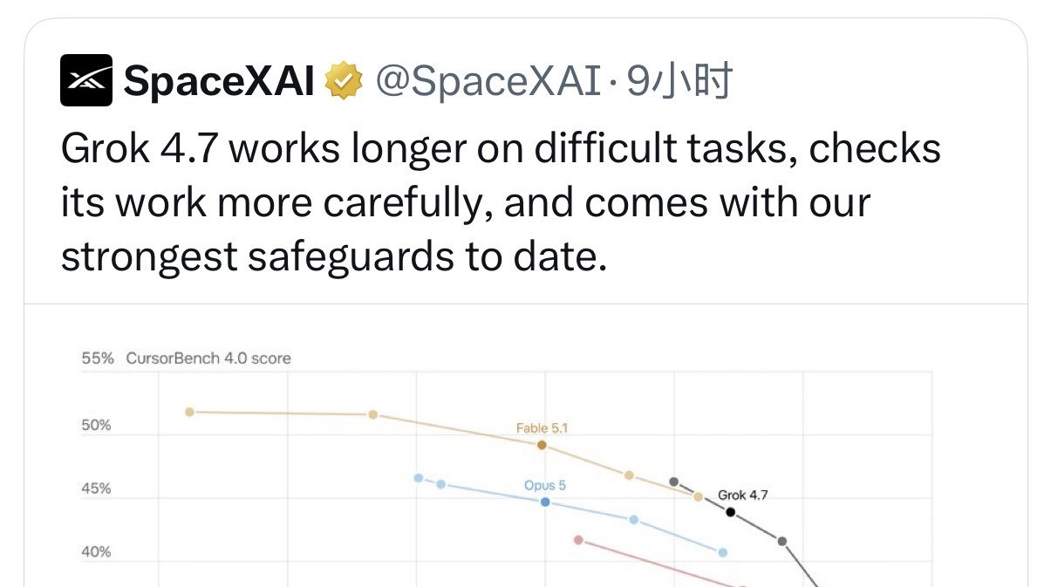Select the Grok 4.7 chart label
This screenshot has height=587, width=1044.
click(742, 495)
